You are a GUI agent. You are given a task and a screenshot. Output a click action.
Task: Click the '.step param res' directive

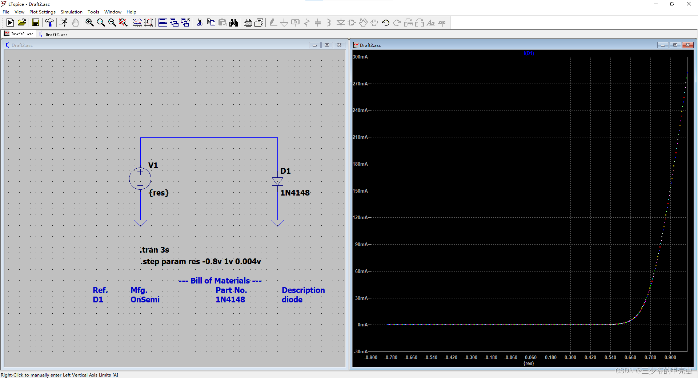(x=201, y=261)
